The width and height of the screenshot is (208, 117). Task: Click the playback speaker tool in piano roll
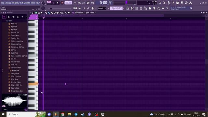click(x=69, y=13)
